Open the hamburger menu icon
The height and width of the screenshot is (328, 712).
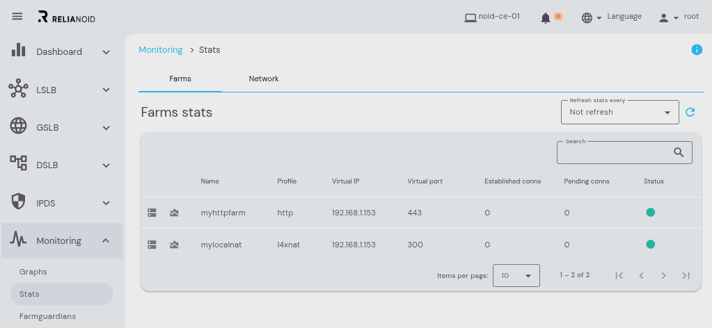coord(17,17)
